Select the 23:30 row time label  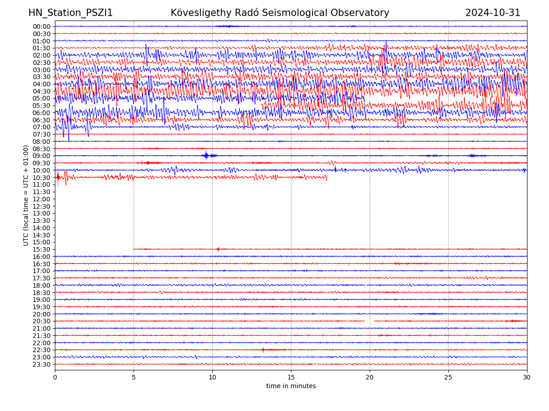click(41, 364)
